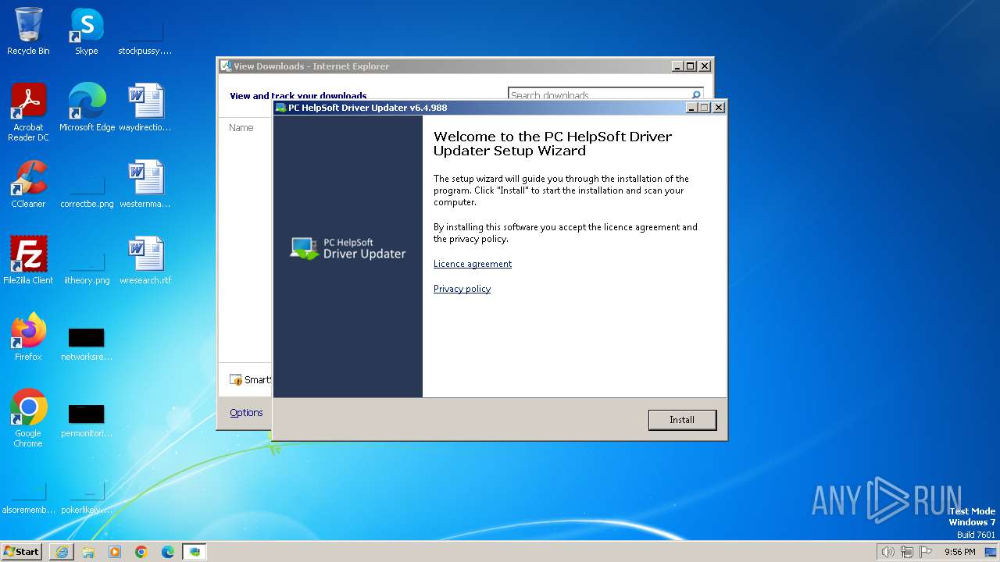Click the Install button in setup wizard
Screen dimensions: 1000x562
(x=682, y=420)
